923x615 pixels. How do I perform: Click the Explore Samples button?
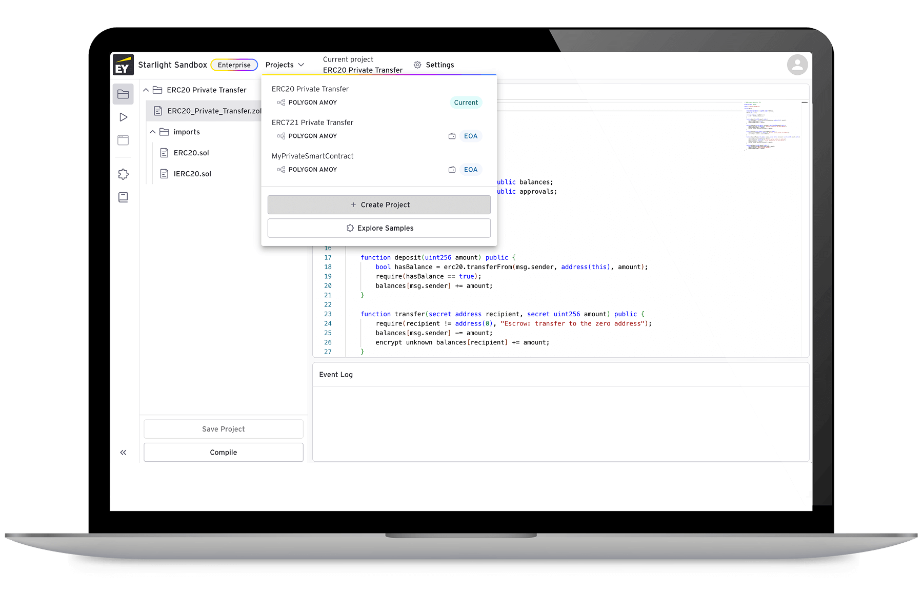tap(379, 228)
